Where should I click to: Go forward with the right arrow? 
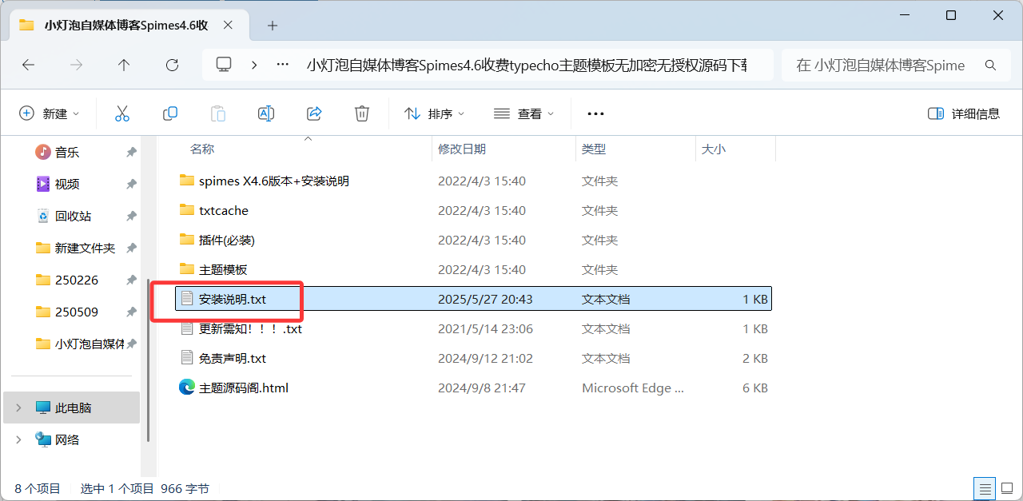pyautogui.click(x=77, y=65)
